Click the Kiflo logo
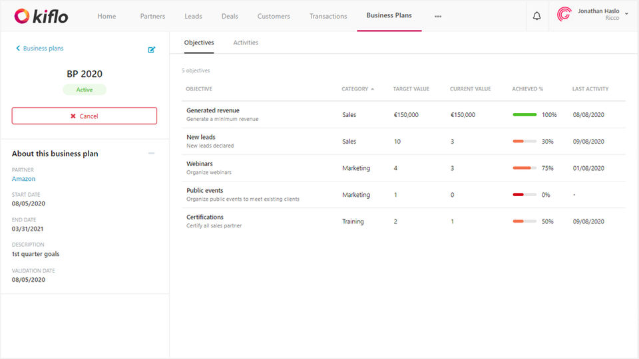The image size is (639, 359). pos(41,16)
